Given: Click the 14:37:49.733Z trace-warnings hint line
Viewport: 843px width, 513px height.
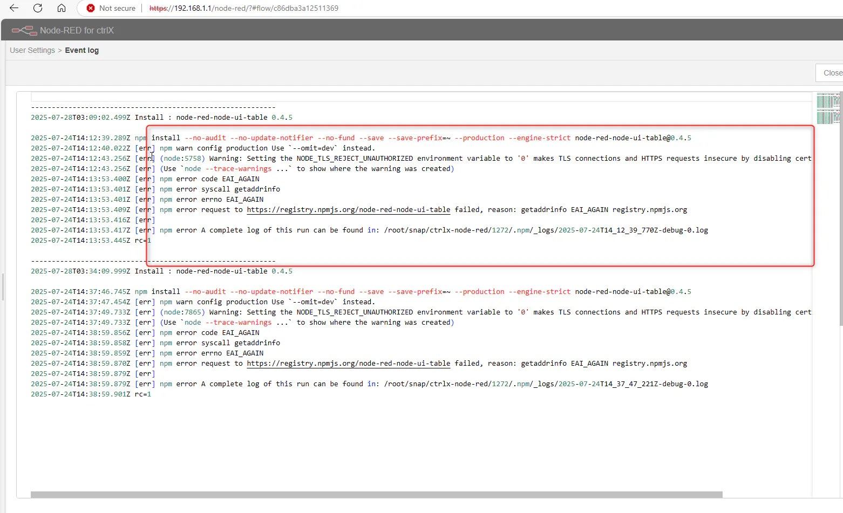Looking at the screenshot, I should tap(242, 323).
